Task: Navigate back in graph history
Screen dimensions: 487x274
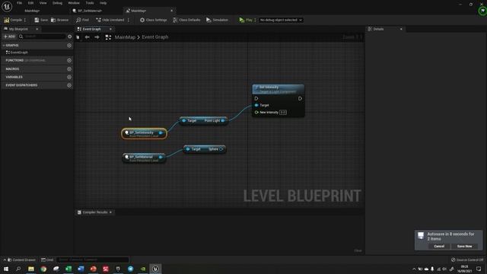Action: click(88, 37)
